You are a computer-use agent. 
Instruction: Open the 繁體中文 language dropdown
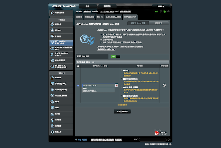tap(161, 6)
